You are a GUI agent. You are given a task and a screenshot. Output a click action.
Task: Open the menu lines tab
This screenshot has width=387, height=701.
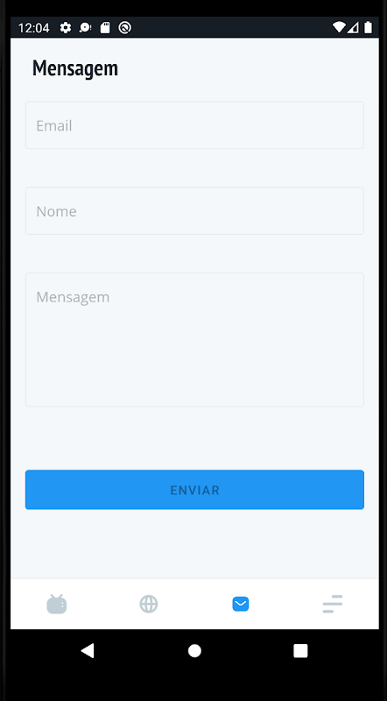pos(333,604)
